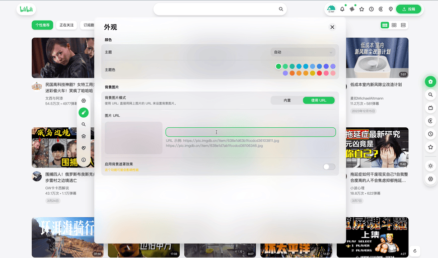
Task: Click the lightbulb icon in the top bar
Action: (x=391, y=9)
